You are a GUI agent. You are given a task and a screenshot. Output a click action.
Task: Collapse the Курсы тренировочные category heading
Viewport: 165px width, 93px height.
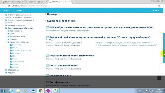coord(61,21)
